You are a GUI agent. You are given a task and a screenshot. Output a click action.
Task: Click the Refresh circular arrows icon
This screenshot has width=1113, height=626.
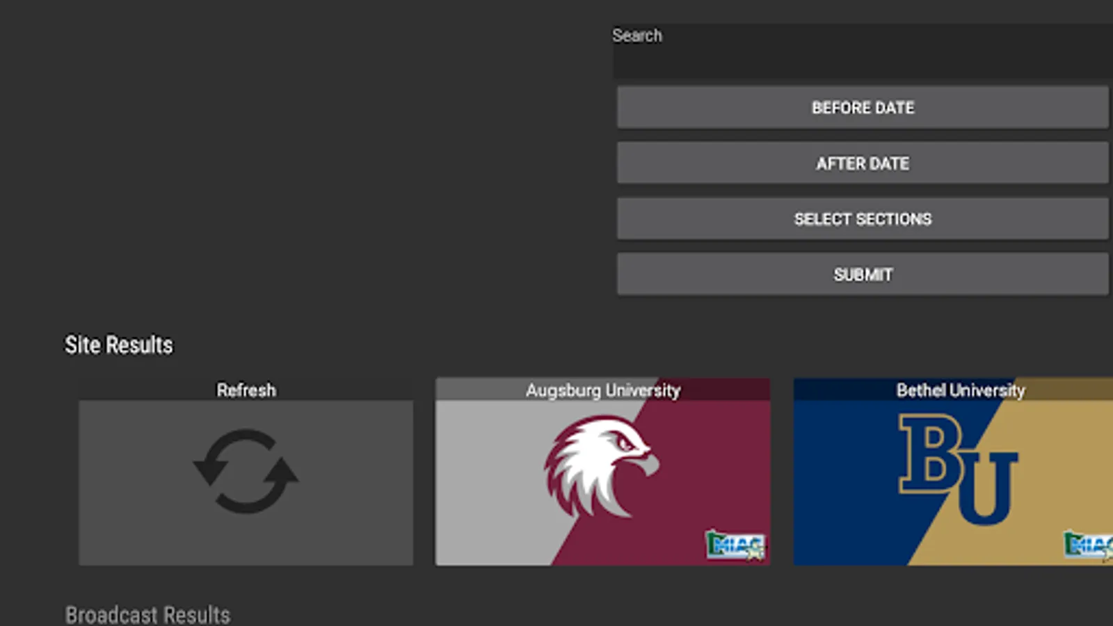tap(246, 472)
